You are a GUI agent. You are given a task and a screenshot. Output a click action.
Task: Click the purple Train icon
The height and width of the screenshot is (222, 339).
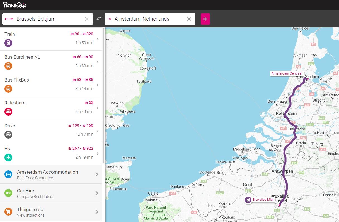[8, 43]
